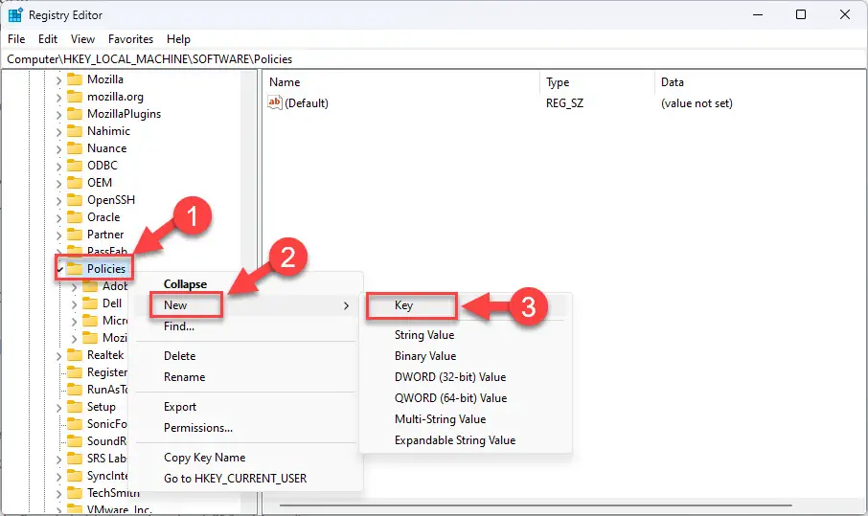Screen dimensions: 868x516
Task: Expand the OpenSSH key
Action: 58,201
